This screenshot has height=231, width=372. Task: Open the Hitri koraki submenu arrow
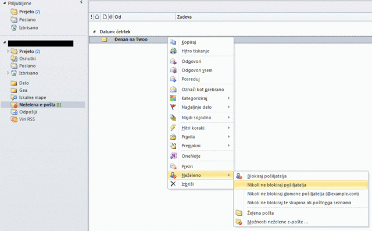pos(228,128)
